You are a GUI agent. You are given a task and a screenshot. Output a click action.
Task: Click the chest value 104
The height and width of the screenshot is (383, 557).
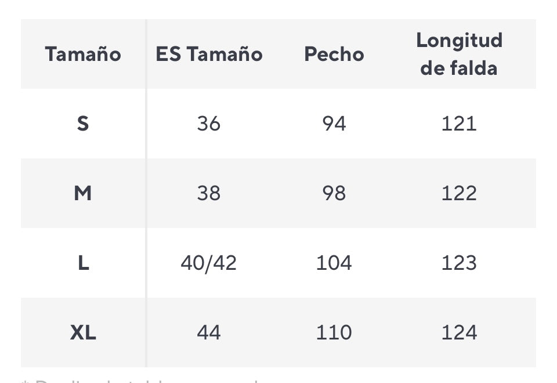click(334, 263)
